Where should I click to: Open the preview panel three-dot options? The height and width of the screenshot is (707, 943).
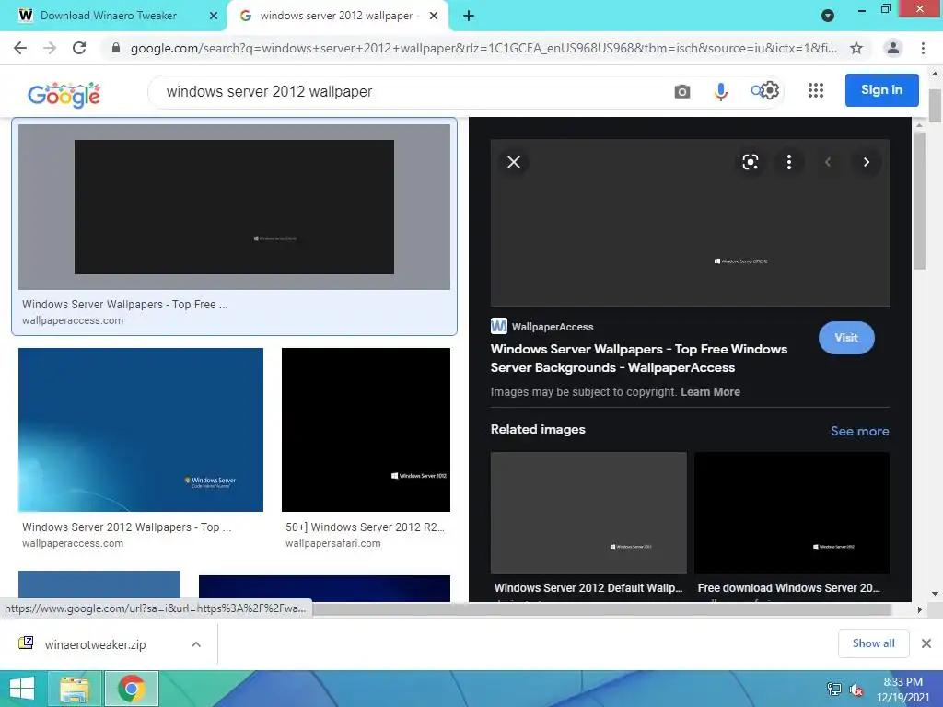point(789,162)
